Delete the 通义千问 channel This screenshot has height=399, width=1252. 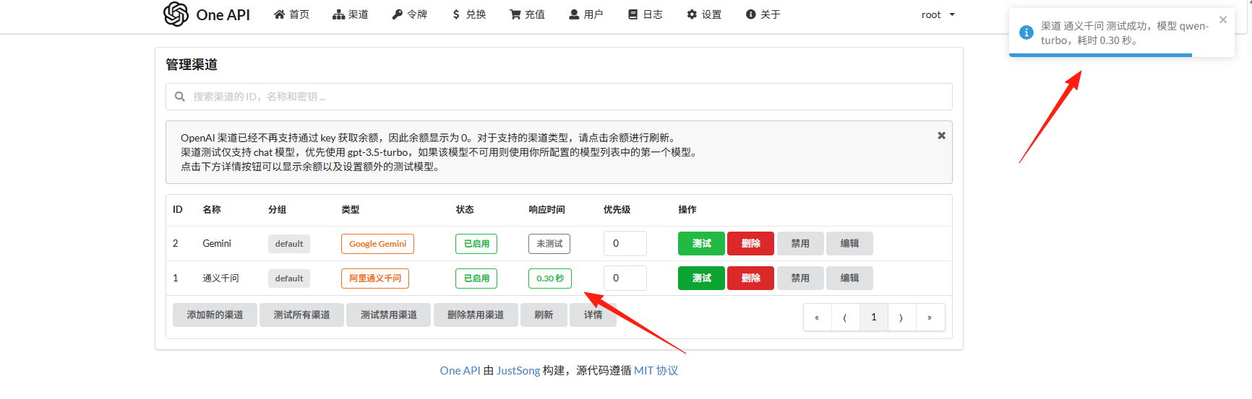(750, 279)
